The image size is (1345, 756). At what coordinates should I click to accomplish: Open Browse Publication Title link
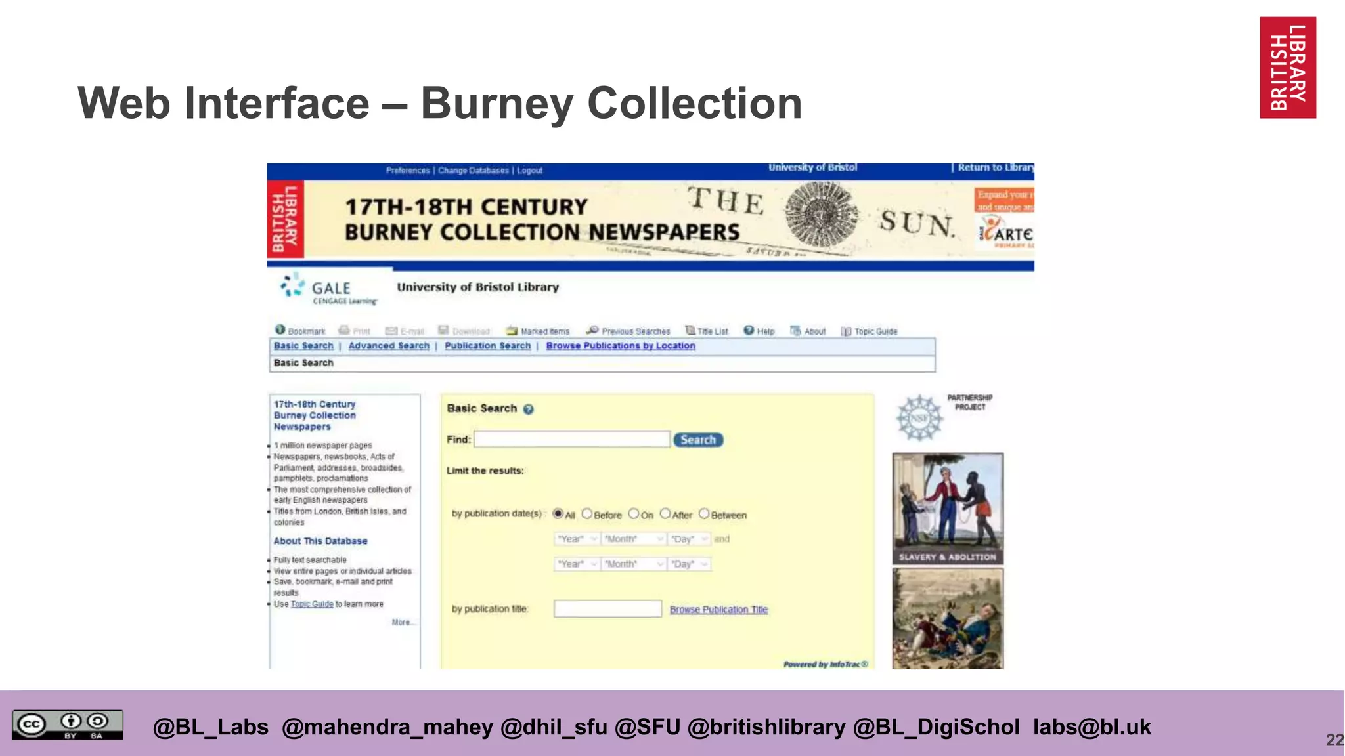click(x=718, y=610)
